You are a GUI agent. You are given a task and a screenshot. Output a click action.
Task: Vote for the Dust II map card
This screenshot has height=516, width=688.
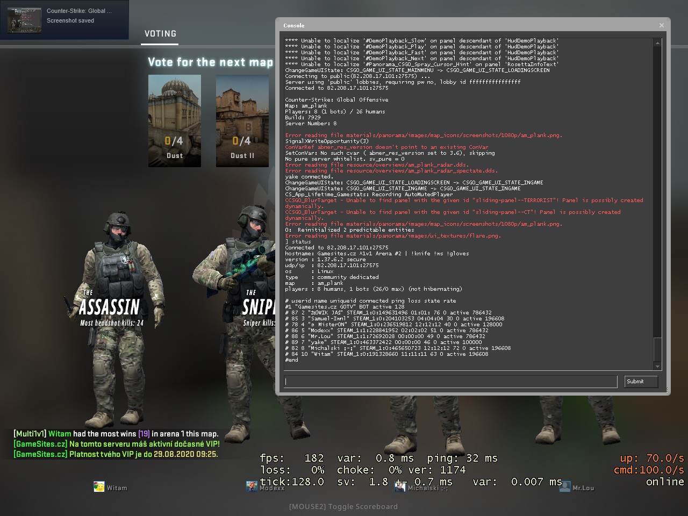pos(242,121)
